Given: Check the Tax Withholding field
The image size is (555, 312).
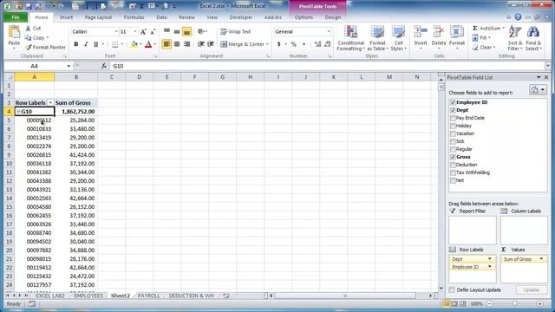Looking at the screenshot, I should [x=453, y=172].
